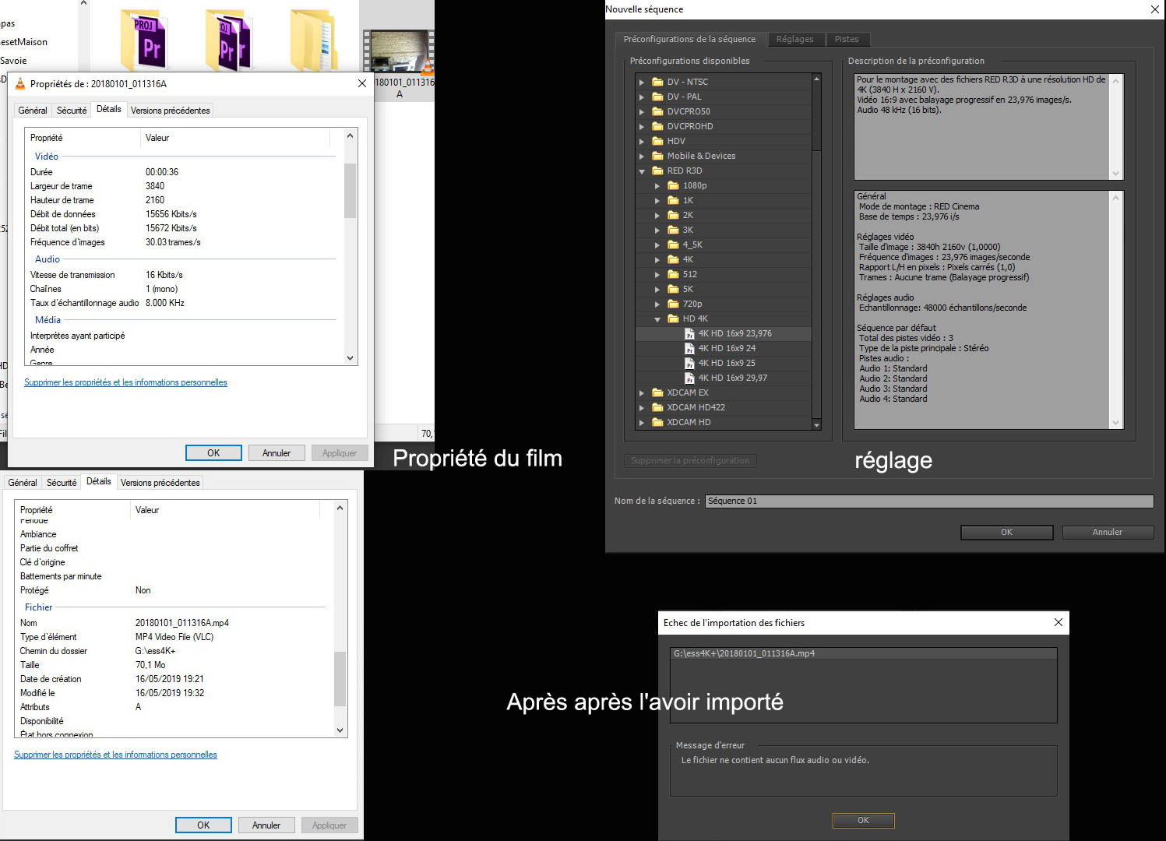Select DVCPRO50 folder icon
1166x841 pixels.
pyautogui.click(x=657, y=111)
